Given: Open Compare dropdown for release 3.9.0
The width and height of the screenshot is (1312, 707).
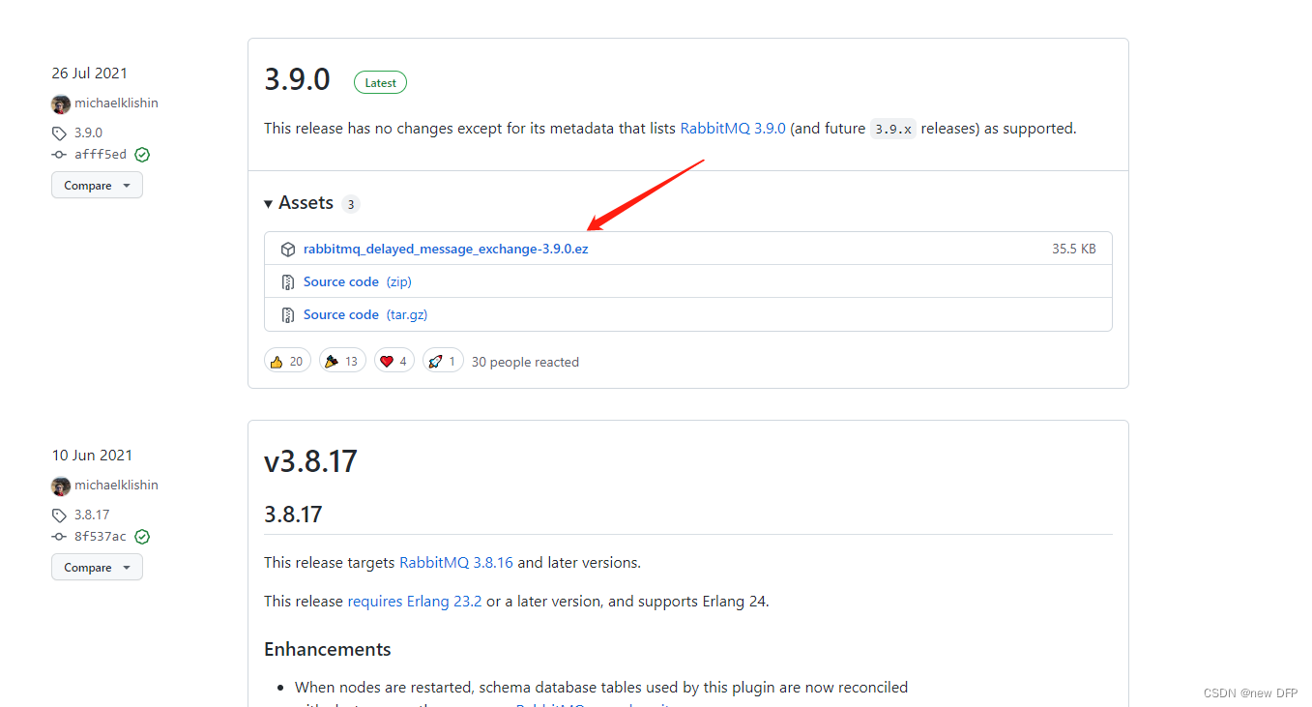Looking at the screenshot, I should 97,186.
